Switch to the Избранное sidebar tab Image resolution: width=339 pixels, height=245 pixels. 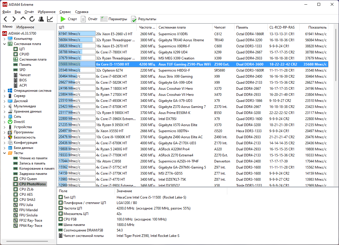[25, 27]
